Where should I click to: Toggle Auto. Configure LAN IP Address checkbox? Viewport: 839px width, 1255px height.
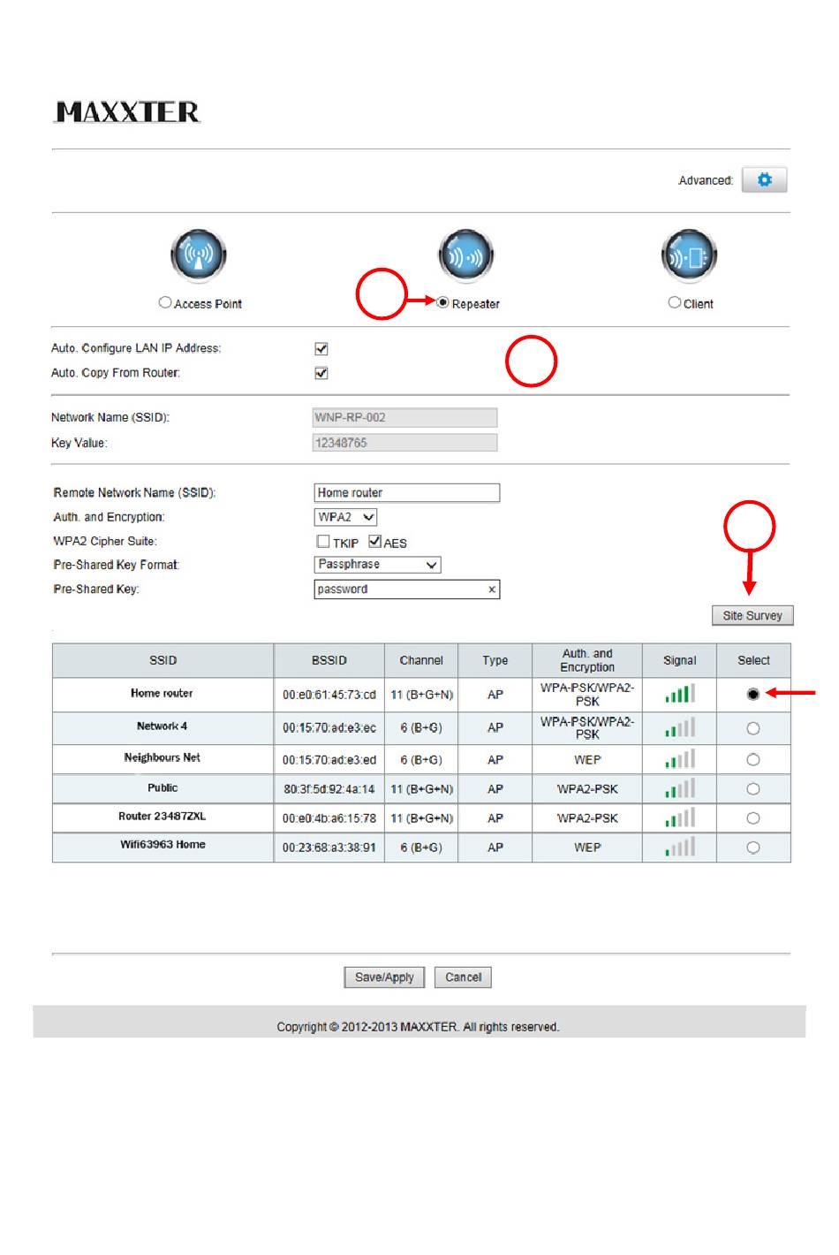click(x=321, y=348)
